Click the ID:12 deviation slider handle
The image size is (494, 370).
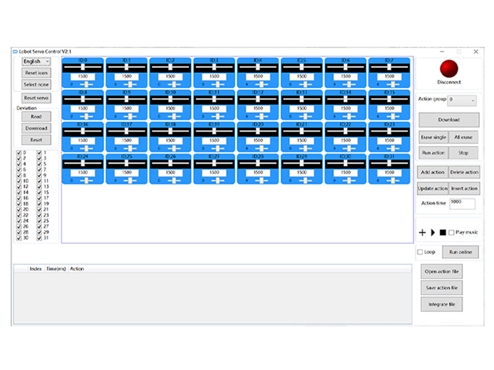[261, 117]
